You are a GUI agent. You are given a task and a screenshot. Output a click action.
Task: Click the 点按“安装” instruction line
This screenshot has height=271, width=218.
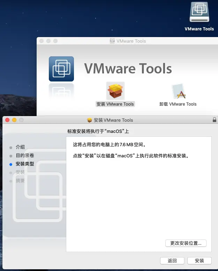tap(131, 156)
